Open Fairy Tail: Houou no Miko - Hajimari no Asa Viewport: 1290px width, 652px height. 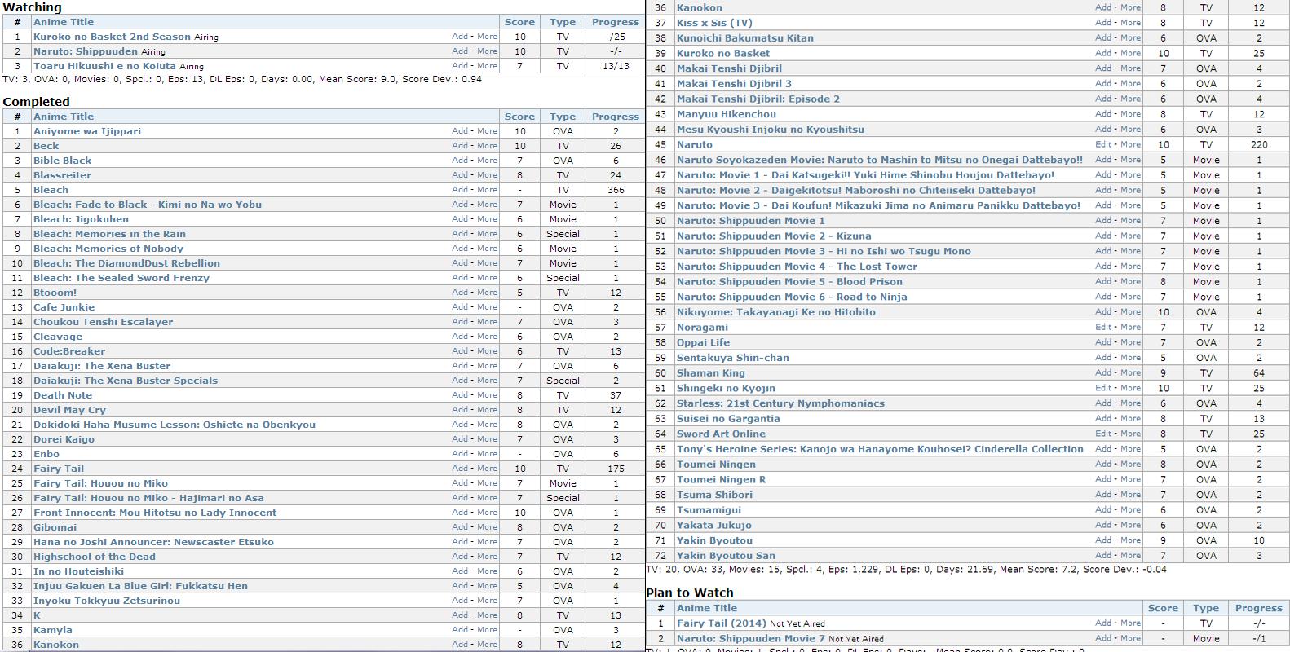point(148,498)
